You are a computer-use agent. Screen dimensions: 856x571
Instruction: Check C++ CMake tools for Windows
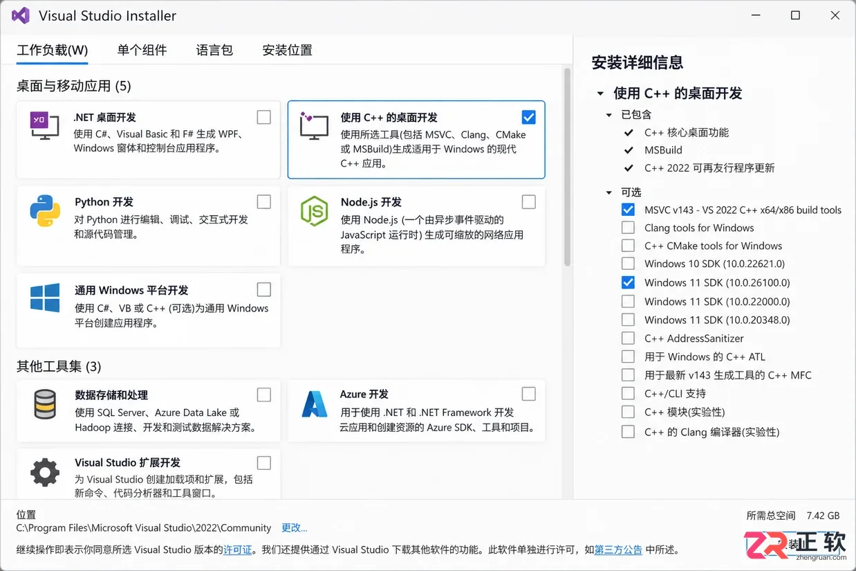coord(628,246)
